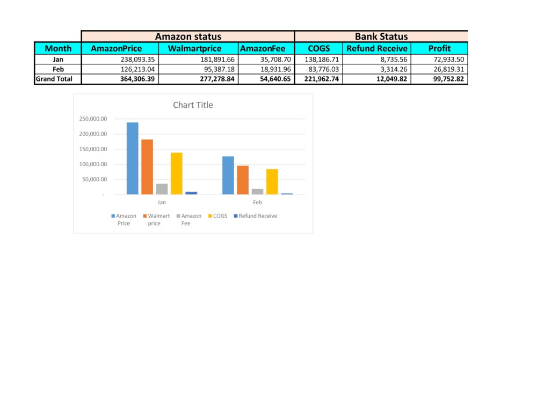Select cell with value 181,891.66
This screenshot has height=402, width=537.
coord(198,59)
